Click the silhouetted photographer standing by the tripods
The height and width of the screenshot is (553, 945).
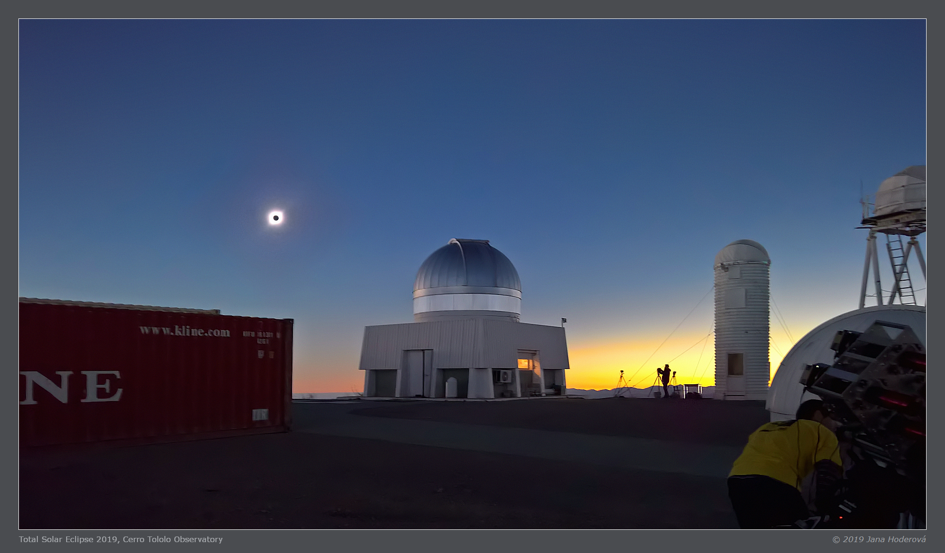(x=665, y=380)
